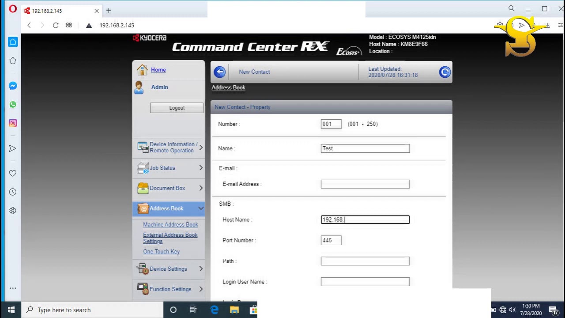Open WhatsApp in Opera sidebar
This screenshot has width=565, height=318.
coord(13,105)
